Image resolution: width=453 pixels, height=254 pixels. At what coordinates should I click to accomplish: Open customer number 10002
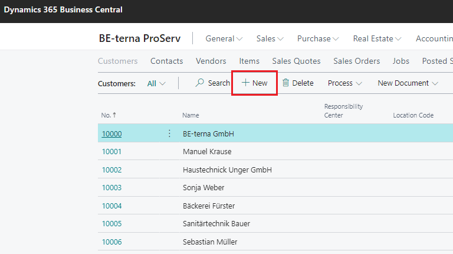[x=111, y=170]
